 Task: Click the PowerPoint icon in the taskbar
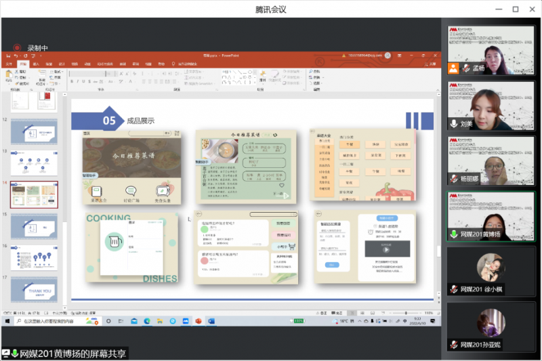pyautogui.click(x=199, y=320)
